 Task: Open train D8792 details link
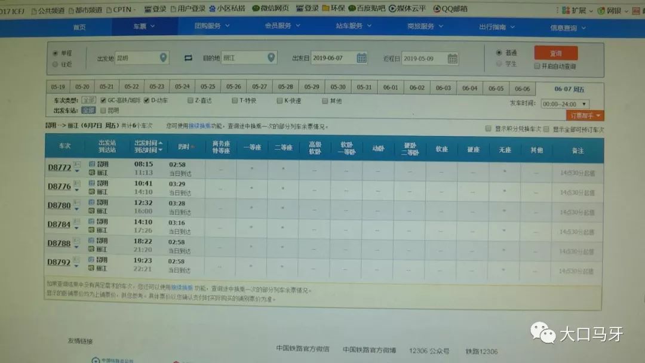[x=59, y=262]
